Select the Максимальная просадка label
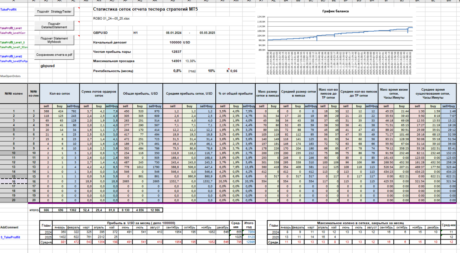The image size is (460, 253). [x=113, y=61]
